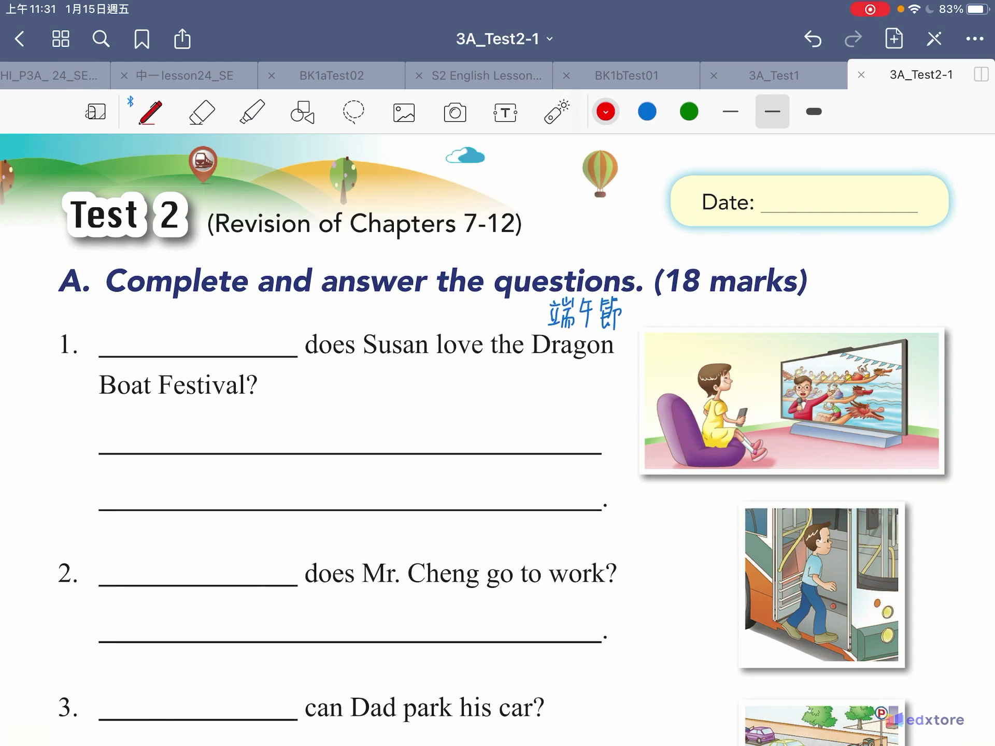Open the camera tool
Image resolution: width=995 pixels, height=746 pixels.
coord(455,112)
